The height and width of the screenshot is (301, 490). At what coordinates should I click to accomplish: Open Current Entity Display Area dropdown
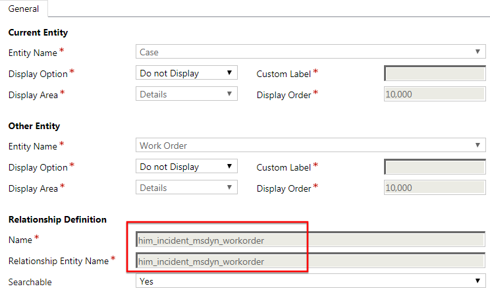coord(186,94)
